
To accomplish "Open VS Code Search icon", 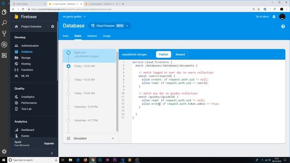I will (x=4, y=23).
